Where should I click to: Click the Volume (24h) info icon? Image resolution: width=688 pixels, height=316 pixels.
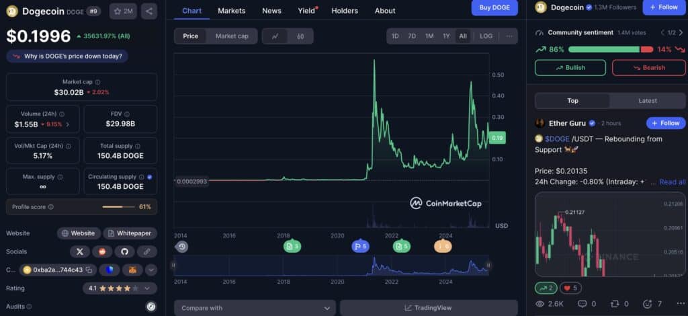point(62,114)
